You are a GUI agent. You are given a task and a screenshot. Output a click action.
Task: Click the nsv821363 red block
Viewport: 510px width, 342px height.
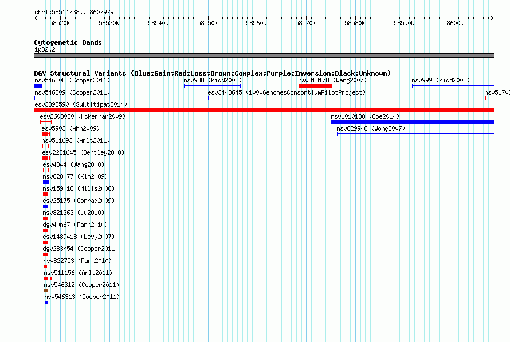pos(45,218)
